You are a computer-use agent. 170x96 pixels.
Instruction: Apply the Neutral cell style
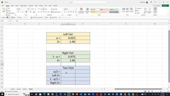tap(95, 12)
